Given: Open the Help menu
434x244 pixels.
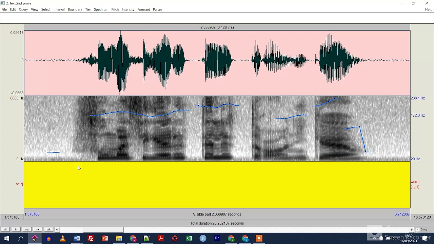Looking at the screenshot, I should point(429,9).
